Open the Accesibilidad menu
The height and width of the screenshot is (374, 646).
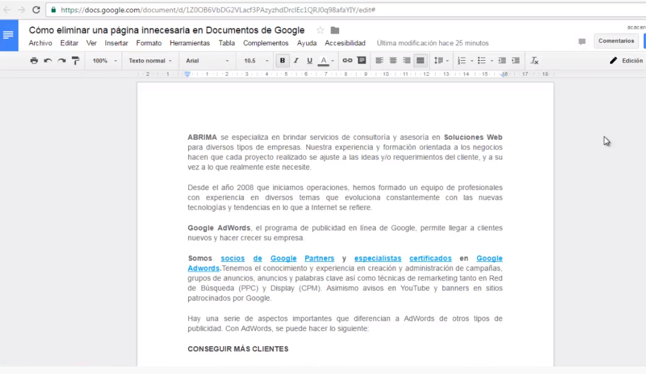tap(345, 43)
